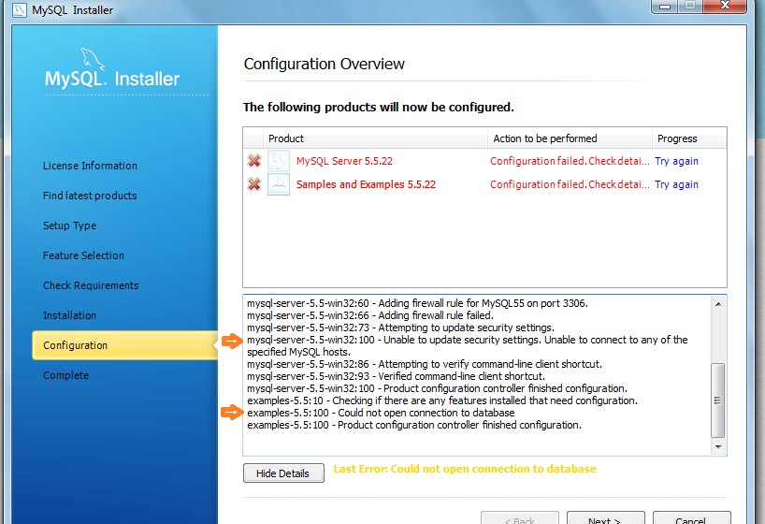The height and width of the screenshot is (524, 765).
Task: Click the 'Attempting to update security settings' log line
Action: [x=400, y=327]
